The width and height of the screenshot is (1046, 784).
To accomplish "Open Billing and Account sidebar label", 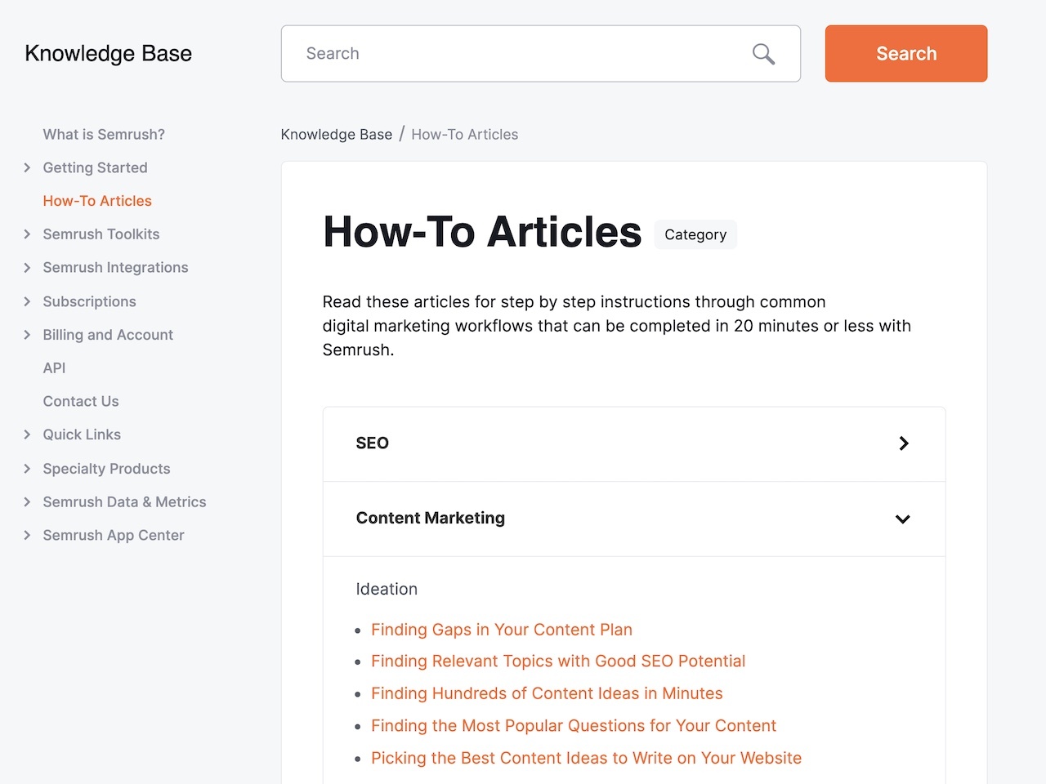I will (108, 335).
